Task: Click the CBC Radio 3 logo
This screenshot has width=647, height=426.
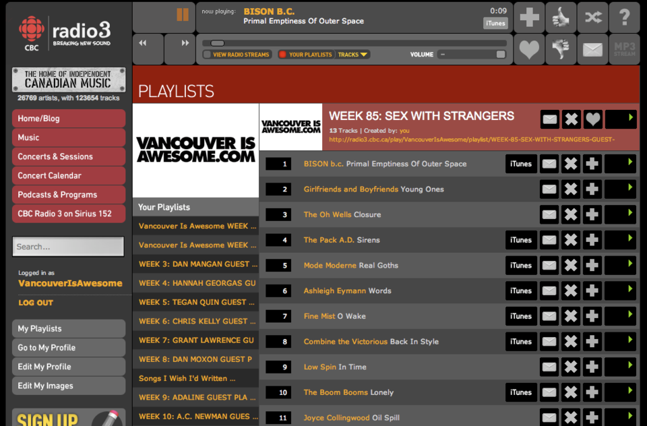Action: (x=66, y=34)
